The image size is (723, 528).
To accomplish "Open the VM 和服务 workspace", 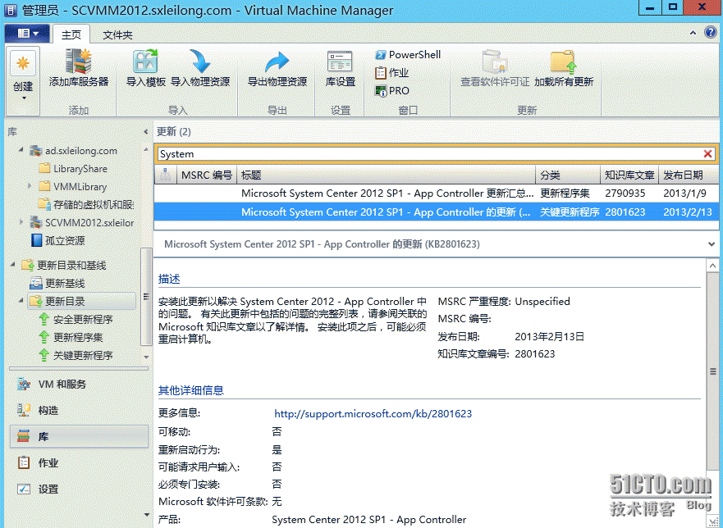I will click(x=79, y=385).
